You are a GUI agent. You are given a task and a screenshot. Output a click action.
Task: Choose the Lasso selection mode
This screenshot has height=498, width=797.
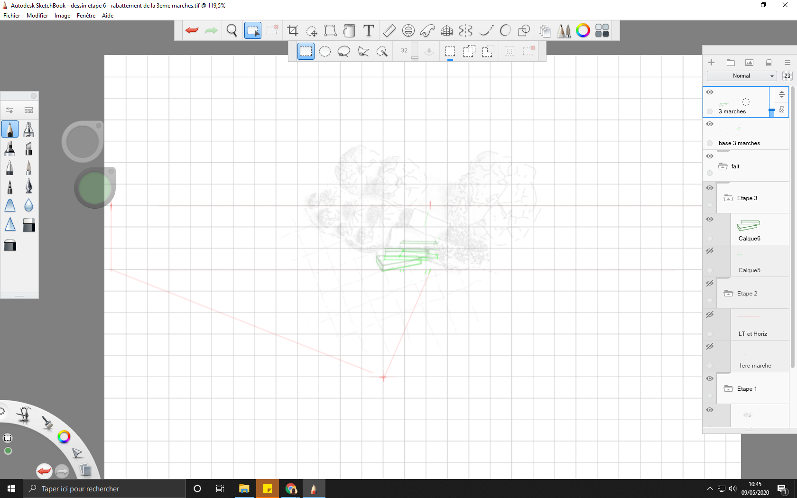tap(344, 51)
